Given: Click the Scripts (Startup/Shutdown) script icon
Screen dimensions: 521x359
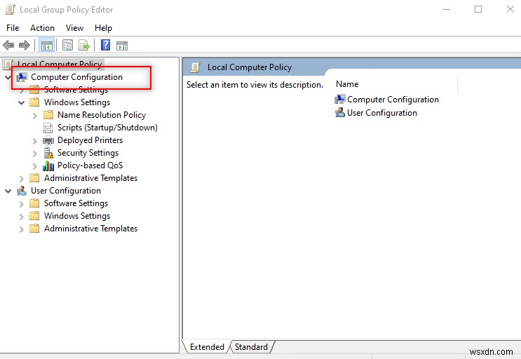Looking at the screenshot, I should point(48,128).
